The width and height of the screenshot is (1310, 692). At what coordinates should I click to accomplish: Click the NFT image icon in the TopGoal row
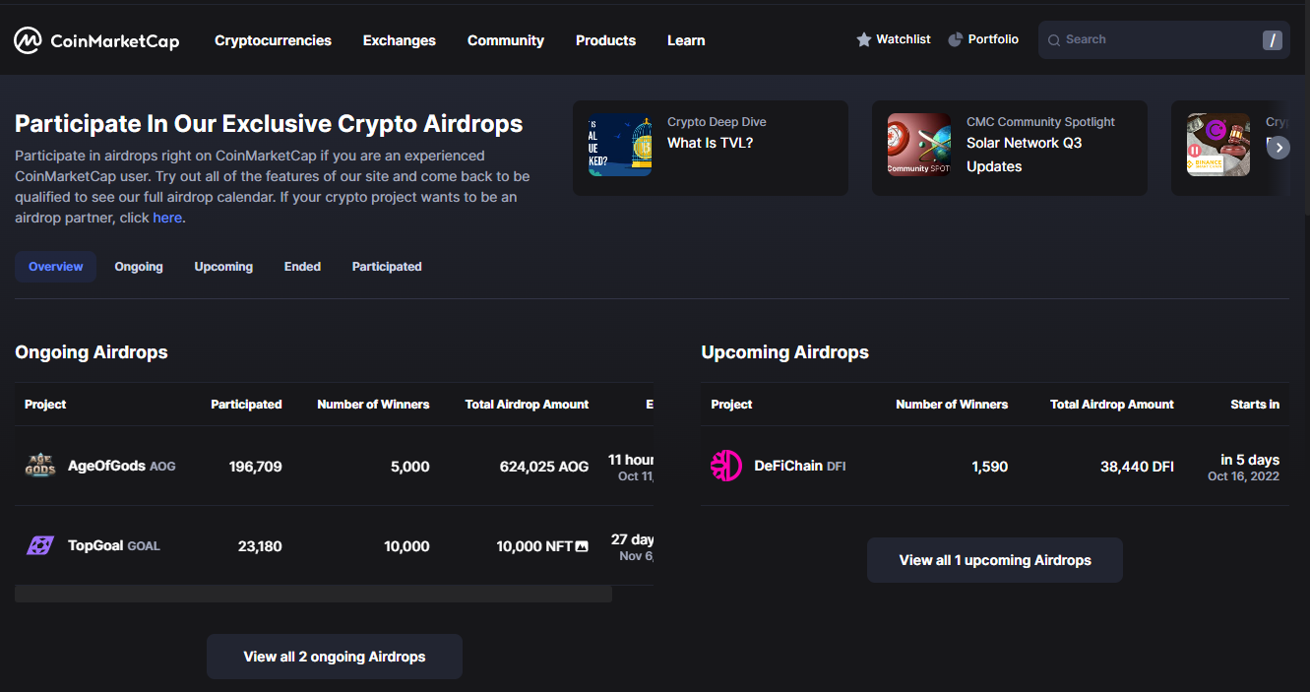coord(582,546)
